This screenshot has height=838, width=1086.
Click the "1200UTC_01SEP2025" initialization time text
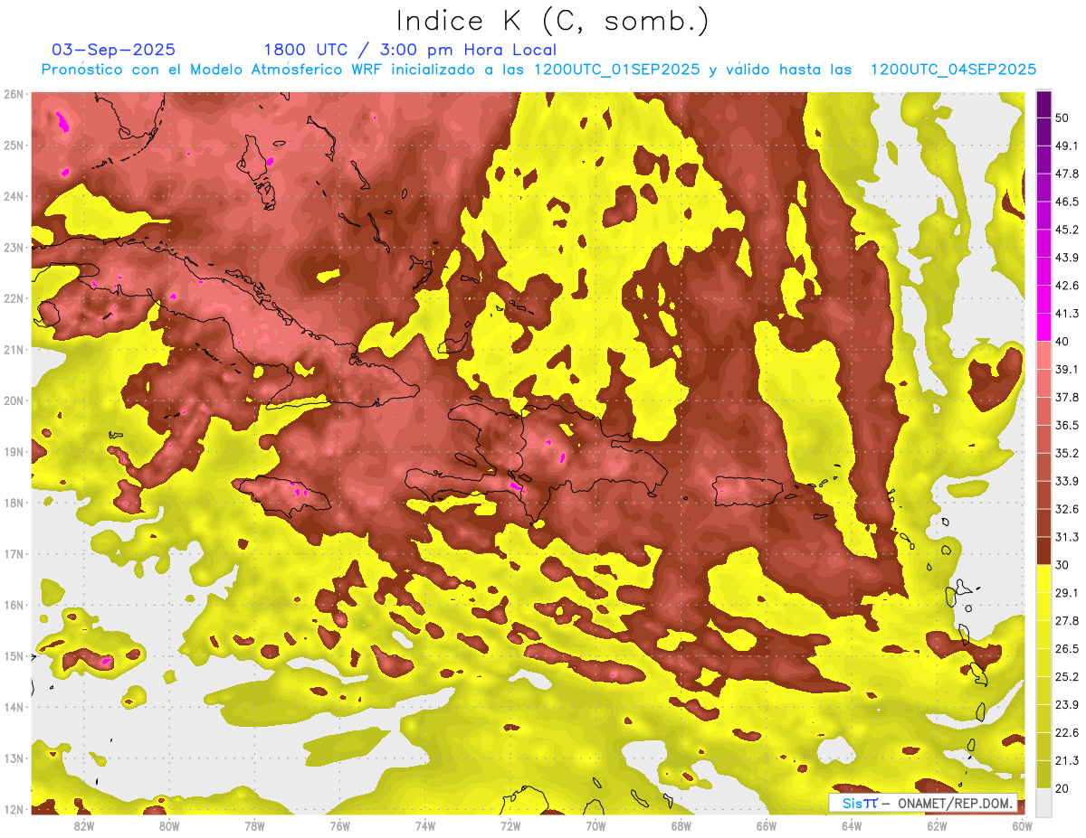[x=617, y=70]
